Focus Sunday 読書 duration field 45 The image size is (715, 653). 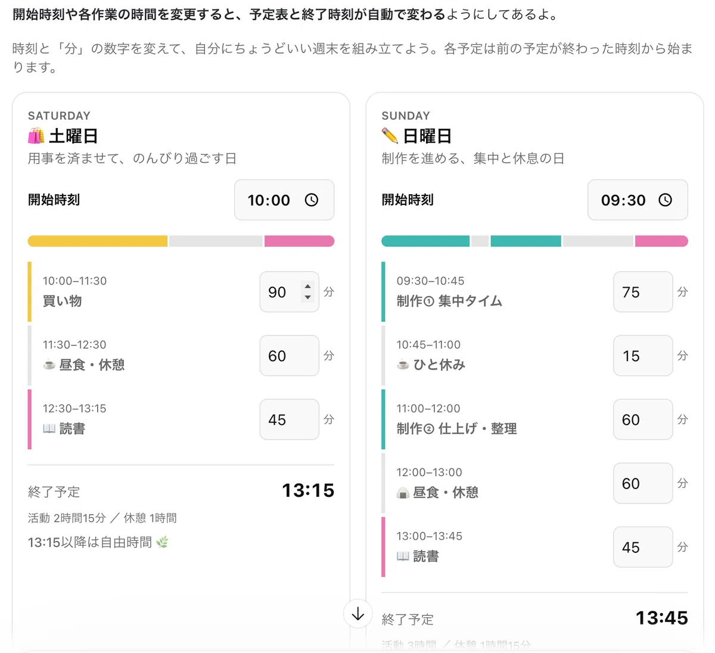(643, 547)
